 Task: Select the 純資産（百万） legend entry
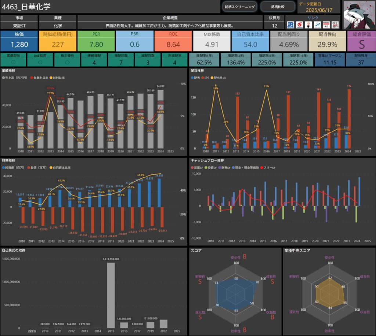pyautogui.click(x=13, y=167)
